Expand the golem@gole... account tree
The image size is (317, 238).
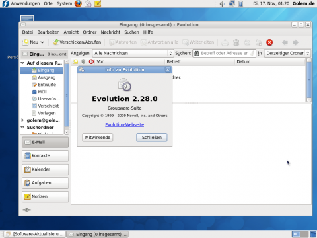pyautogui.click(x=22, y=120)
